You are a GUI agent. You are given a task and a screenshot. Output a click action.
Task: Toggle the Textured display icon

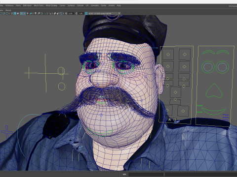(24, 13)
